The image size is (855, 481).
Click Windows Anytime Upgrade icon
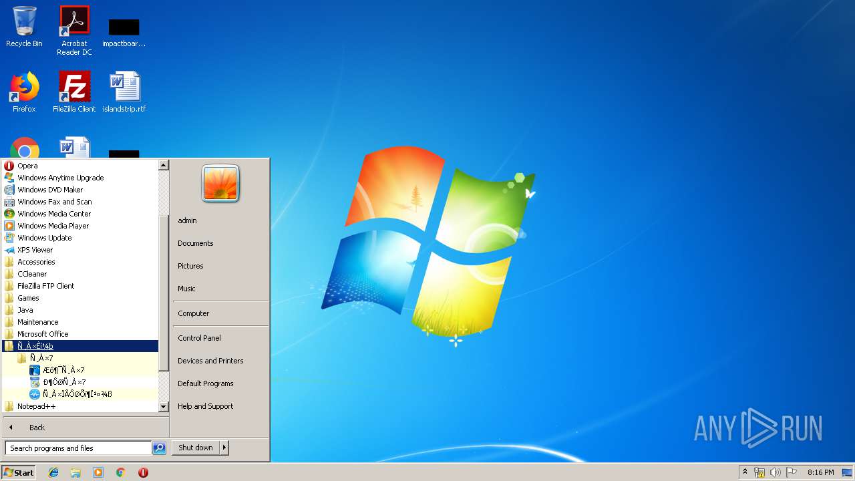point(9,178)
